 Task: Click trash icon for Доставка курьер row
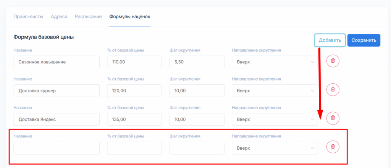[x=333, y=89]
